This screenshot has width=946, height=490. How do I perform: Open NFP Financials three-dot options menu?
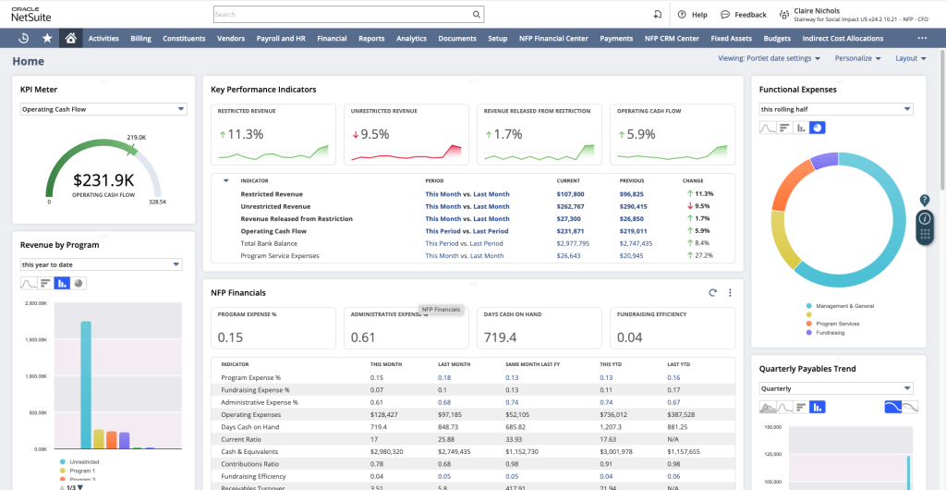pos(730,293)
